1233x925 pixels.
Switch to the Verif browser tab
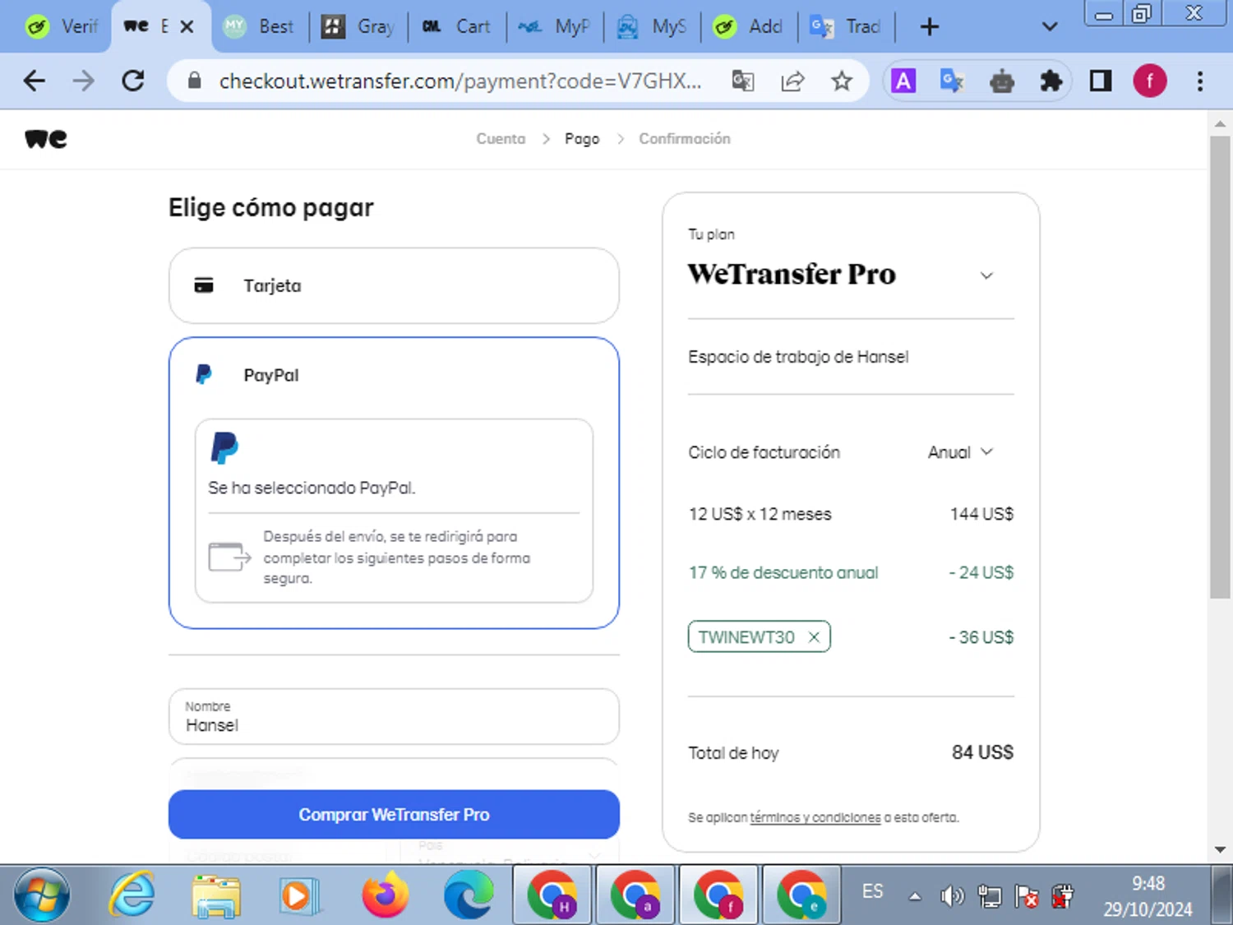tap(62, 26)
